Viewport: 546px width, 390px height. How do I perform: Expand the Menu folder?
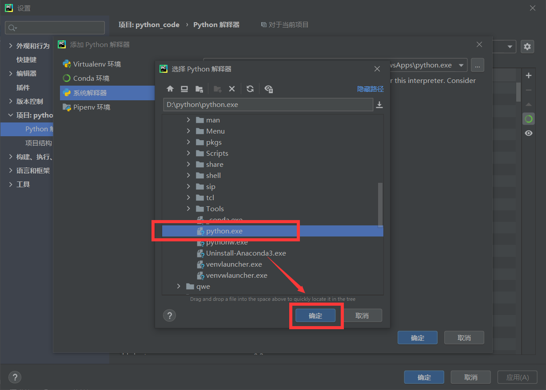(x=188, y=131)
